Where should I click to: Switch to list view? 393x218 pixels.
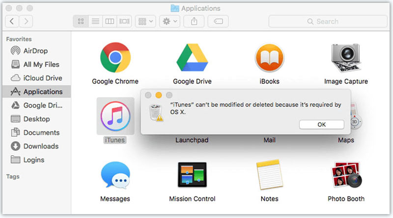pos(95,21)
